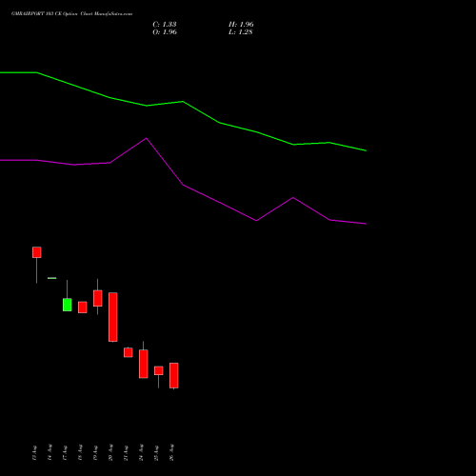This screenshot has height=476, width=476.
Task: Click the red candlestick for 13 Aug
Action: coord(37,252)
